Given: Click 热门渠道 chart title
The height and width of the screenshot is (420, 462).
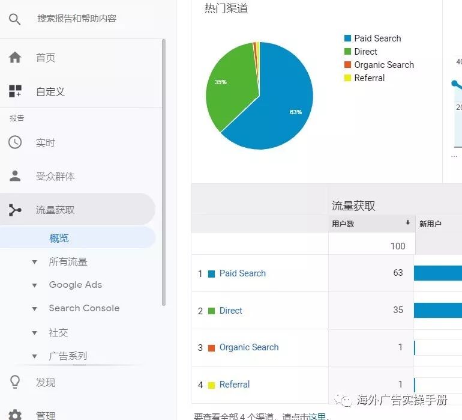Looking at the screenshot, I should [226, 8].
